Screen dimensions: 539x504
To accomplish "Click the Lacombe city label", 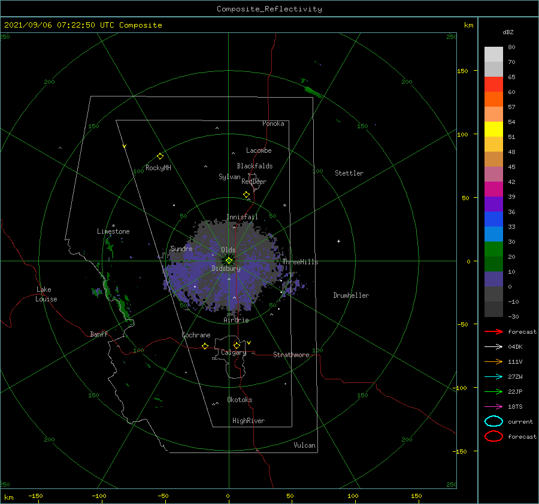I will tap(259, 150).
